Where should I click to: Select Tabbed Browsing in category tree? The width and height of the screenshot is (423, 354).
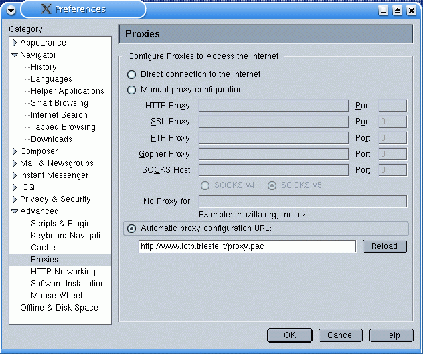63,127
